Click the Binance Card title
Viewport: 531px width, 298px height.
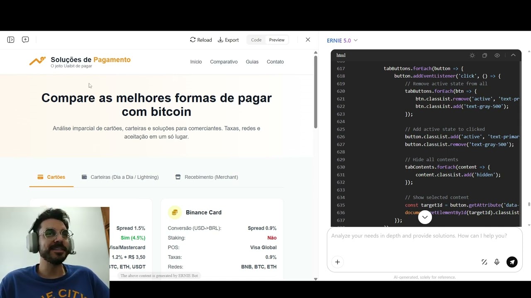[x=204, y=212]
